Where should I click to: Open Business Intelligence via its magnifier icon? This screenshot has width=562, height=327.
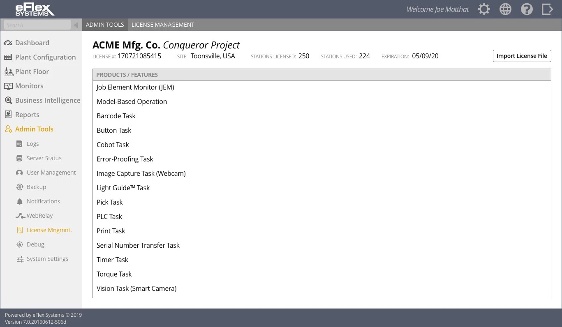pos(8,100)
